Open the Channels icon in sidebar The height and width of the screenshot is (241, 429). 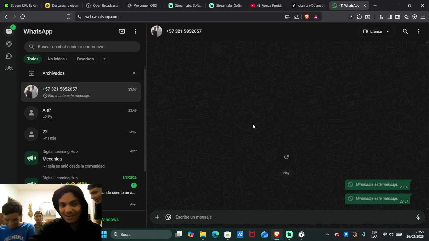pos(9,56)
